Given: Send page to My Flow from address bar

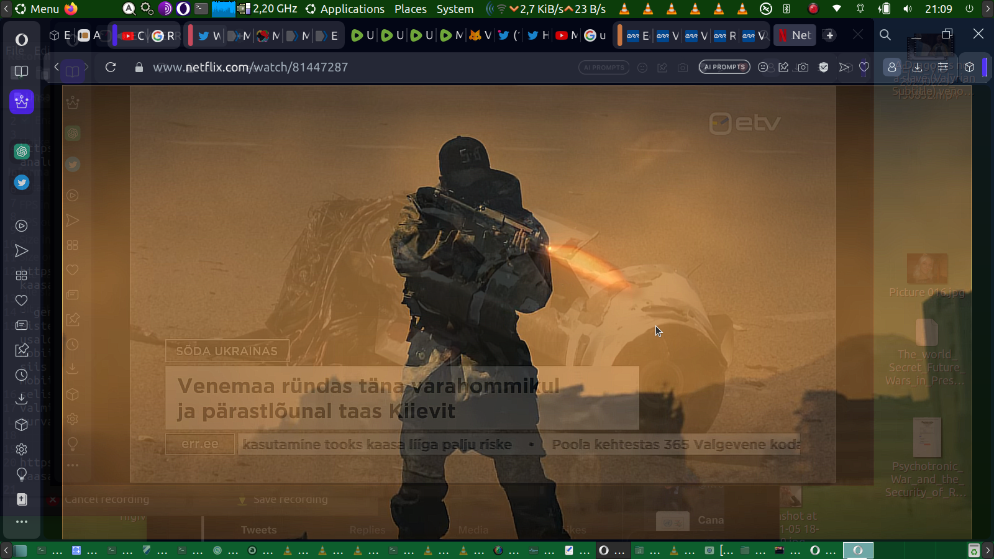Looking at the screenshot, I should pos(844,67).
